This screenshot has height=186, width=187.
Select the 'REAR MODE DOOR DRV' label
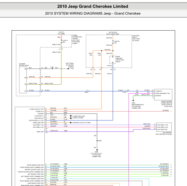(36, 183)
